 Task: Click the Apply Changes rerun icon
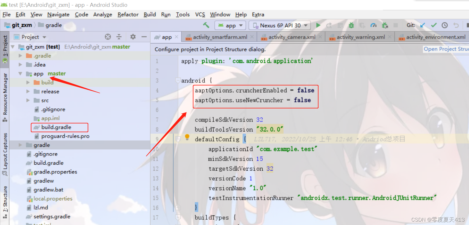329,25
